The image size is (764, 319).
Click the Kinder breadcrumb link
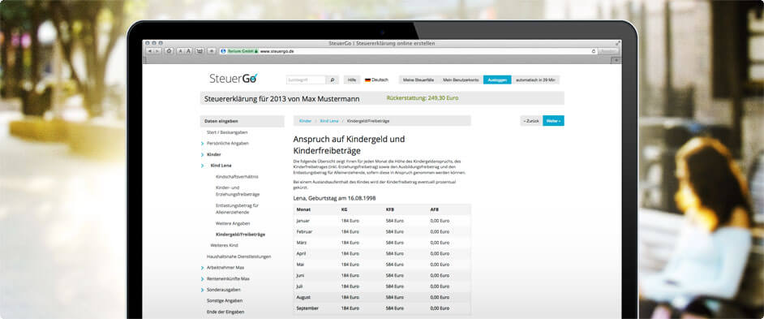[305, 120]
